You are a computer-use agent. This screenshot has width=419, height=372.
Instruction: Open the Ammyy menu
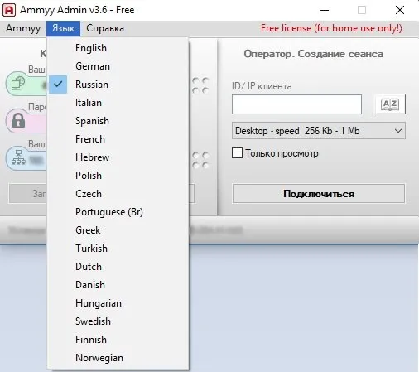point(23,28)
